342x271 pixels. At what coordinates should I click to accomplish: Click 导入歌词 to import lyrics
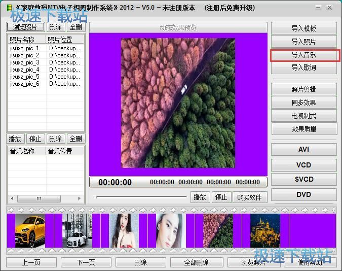click(x=304, y=68)
